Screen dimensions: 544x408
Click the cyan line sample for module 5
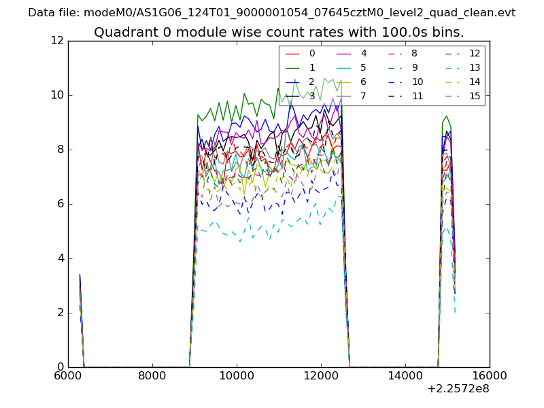[343, 67]
